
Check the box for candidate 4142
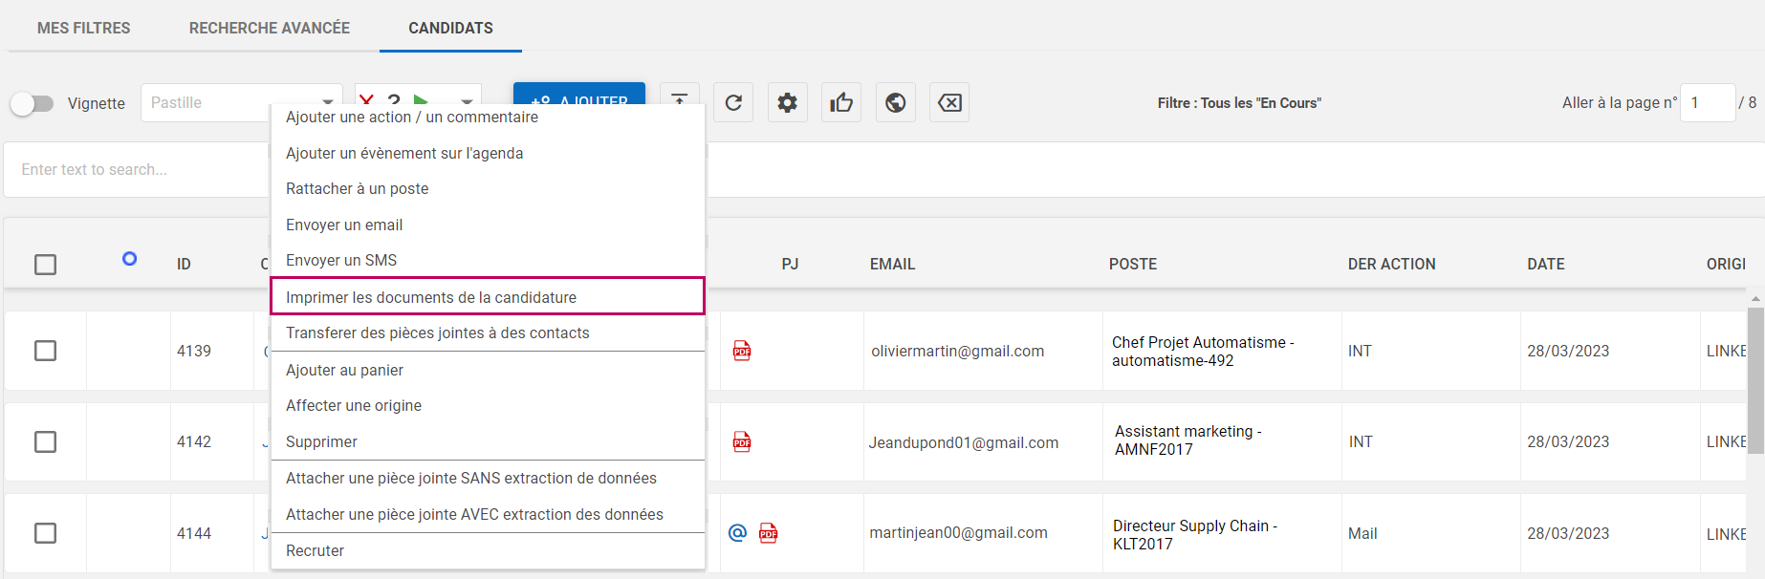click(45, 441)
